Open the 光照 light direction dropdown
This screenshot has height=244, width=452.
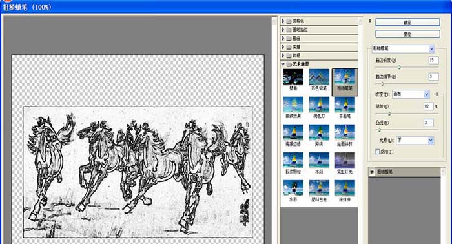415,141
